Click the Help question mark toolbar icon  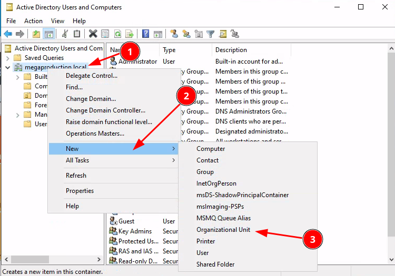[x=145, y=34]
